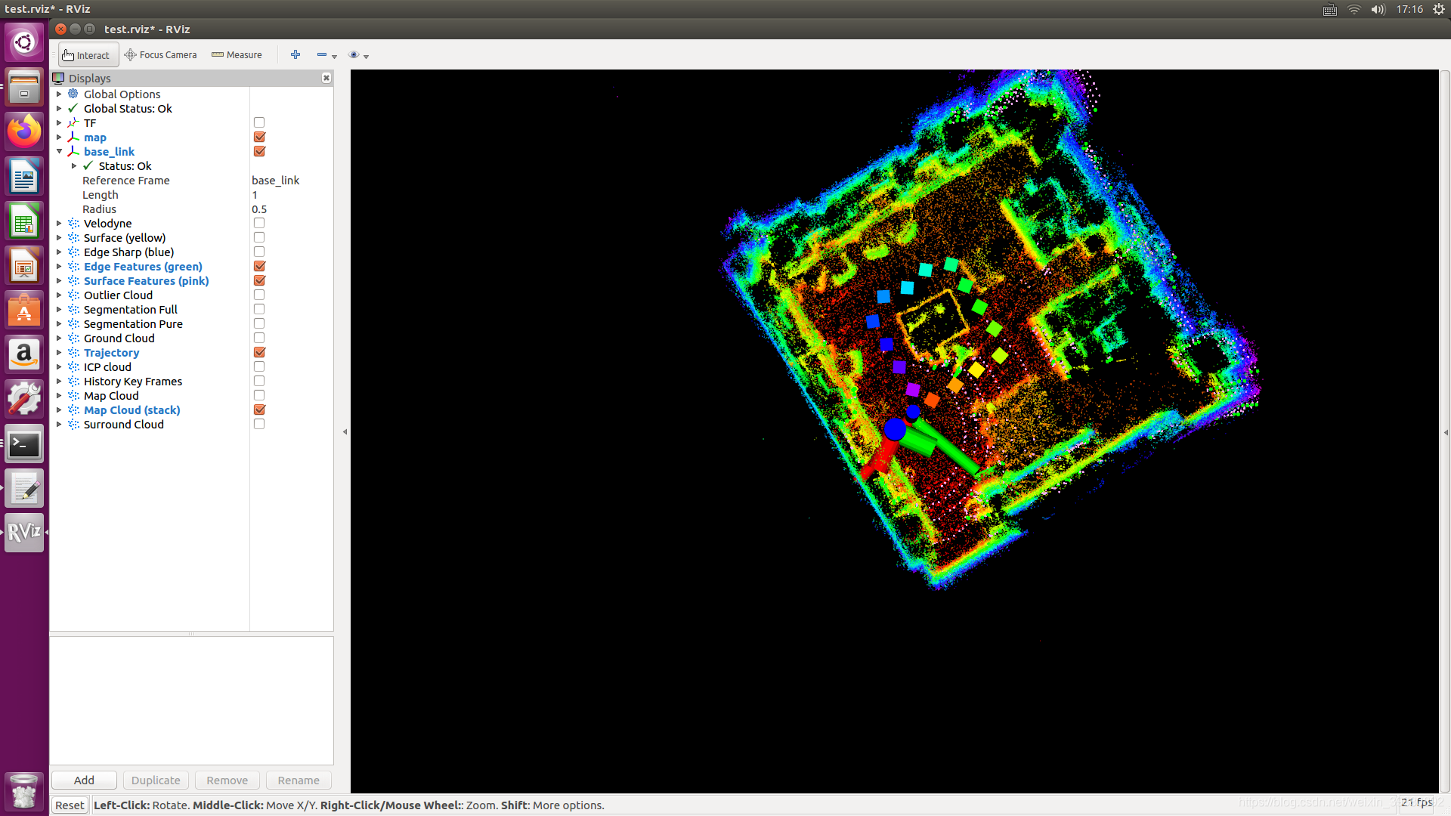Screen dimensions: 1451x816
Task: Open the Wi-Fi network indicator
Action: [1354, 9]
